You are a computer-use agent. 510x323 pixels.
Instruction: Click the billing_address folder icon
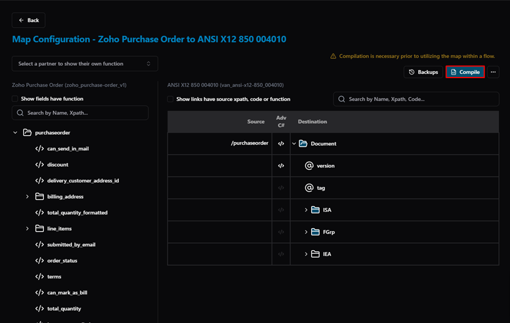click(39, 197)
